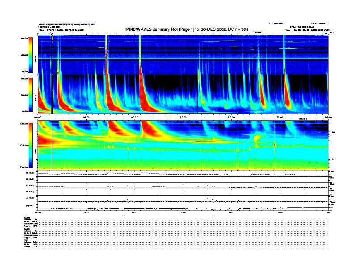Click 24:00 label below the RAD1 panel
The image size is (354, 273).
point(328,117)
